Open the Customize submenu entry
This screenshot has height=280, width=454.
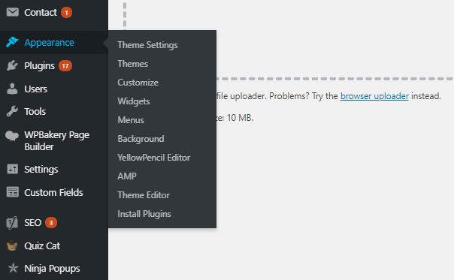coord(138,83)
